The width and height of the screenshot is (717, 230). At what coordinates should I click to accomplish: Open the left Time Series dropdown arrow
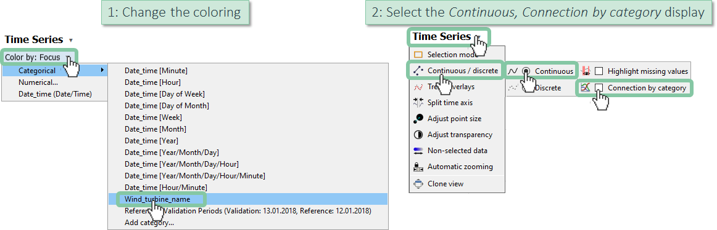tap(70, 41)
